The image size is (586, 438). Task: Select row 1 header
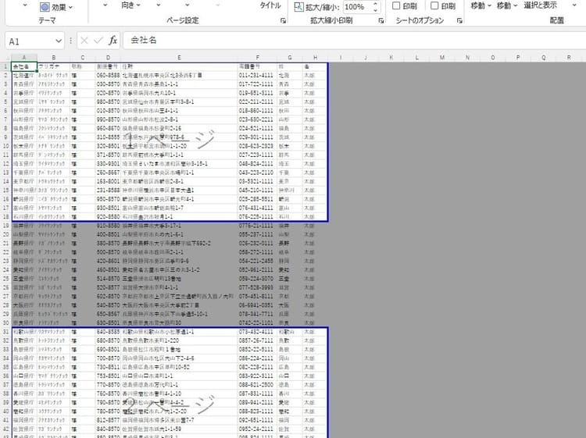coord(5,66)
